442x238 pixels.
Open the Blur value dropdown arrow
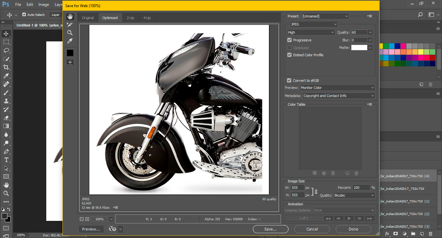click(x=370, y=40)
